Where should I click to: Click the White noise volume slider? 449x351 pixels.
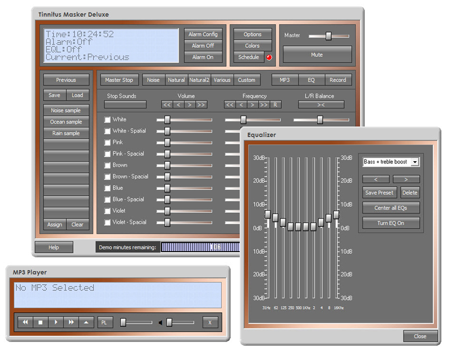[x=185, y=120]
